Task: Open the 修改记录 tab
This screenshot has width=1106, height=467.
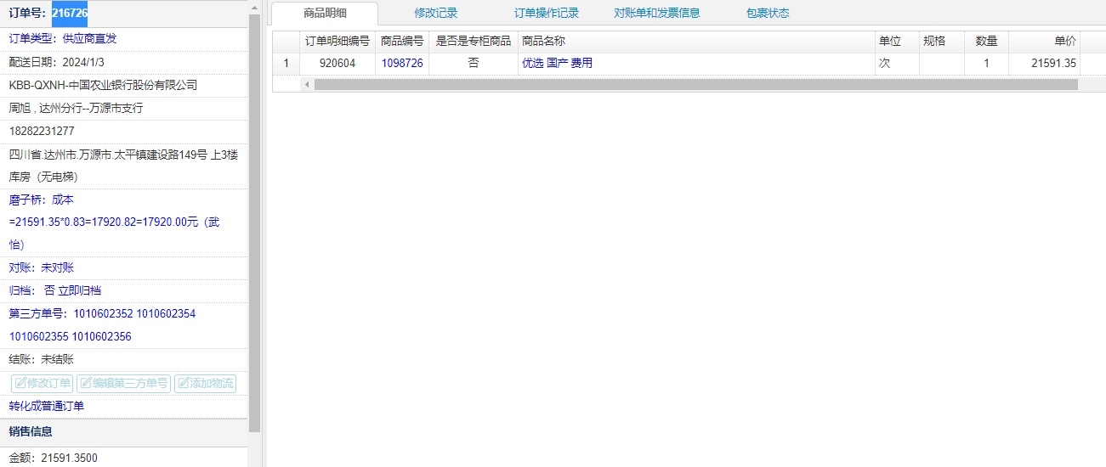Action: pyautogui.click(x=436, y=13)
